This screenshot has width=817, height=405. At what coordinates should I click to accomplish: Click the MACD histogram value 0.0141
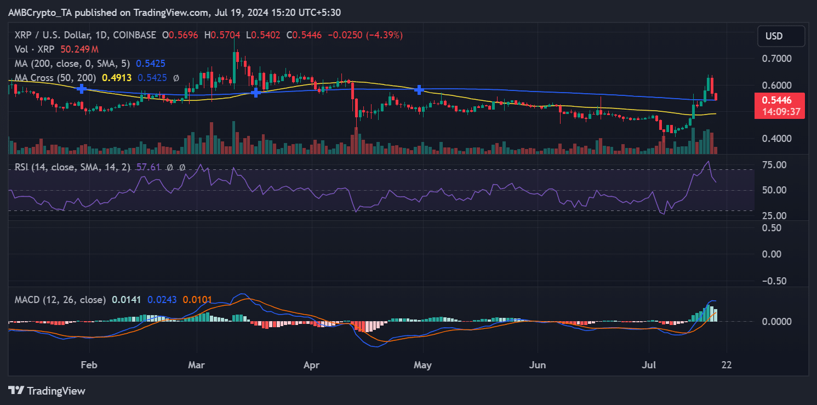point(126,300)
